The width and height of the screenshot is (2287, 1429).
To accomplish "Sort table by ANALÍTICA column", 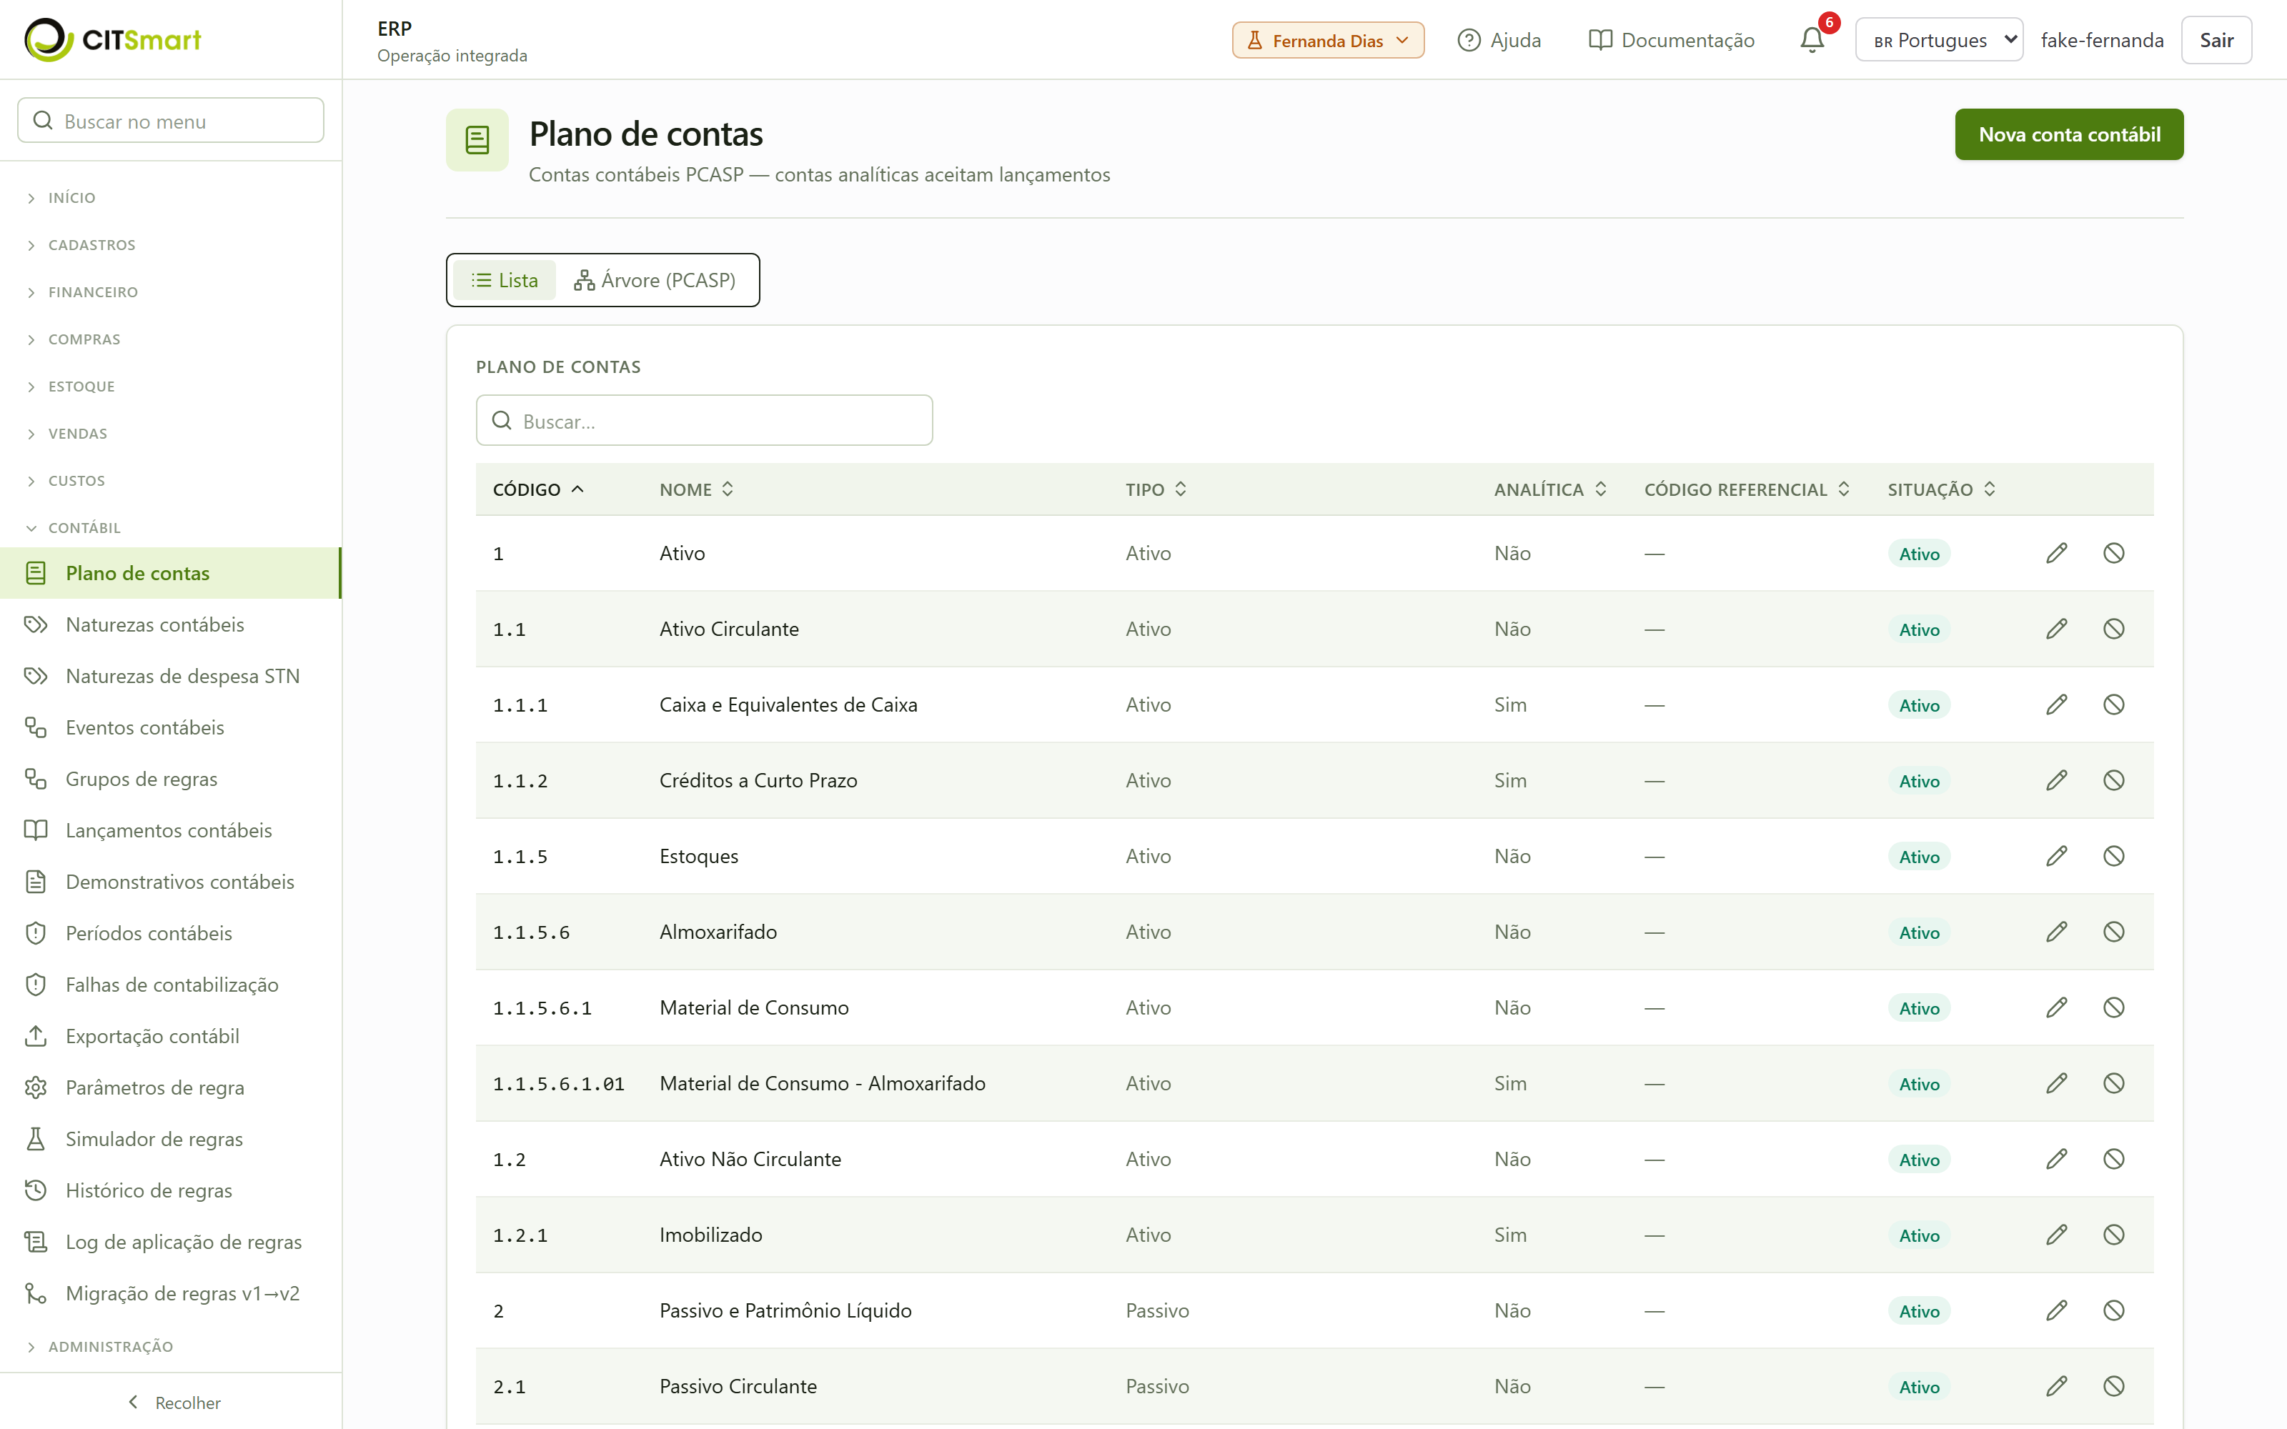I will click(x=1551, y=489).
